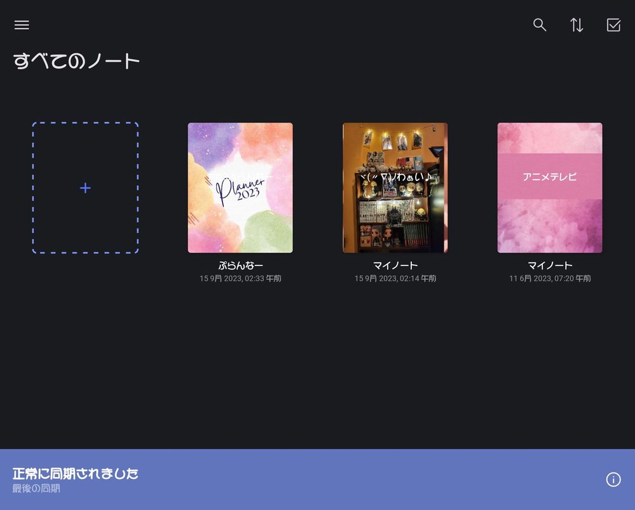Open the search icon
This screenshot has width=635, height=510.
click(540, 25)
